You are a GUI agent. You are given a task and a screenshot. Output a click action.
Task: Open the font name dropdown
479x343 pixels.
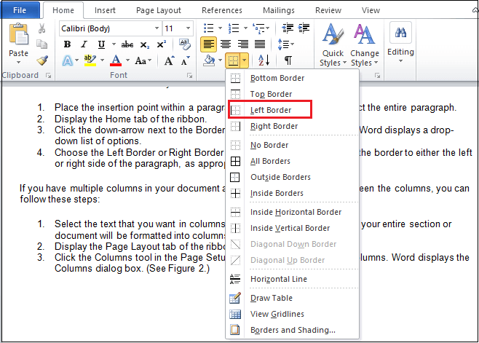coord(157,28)
